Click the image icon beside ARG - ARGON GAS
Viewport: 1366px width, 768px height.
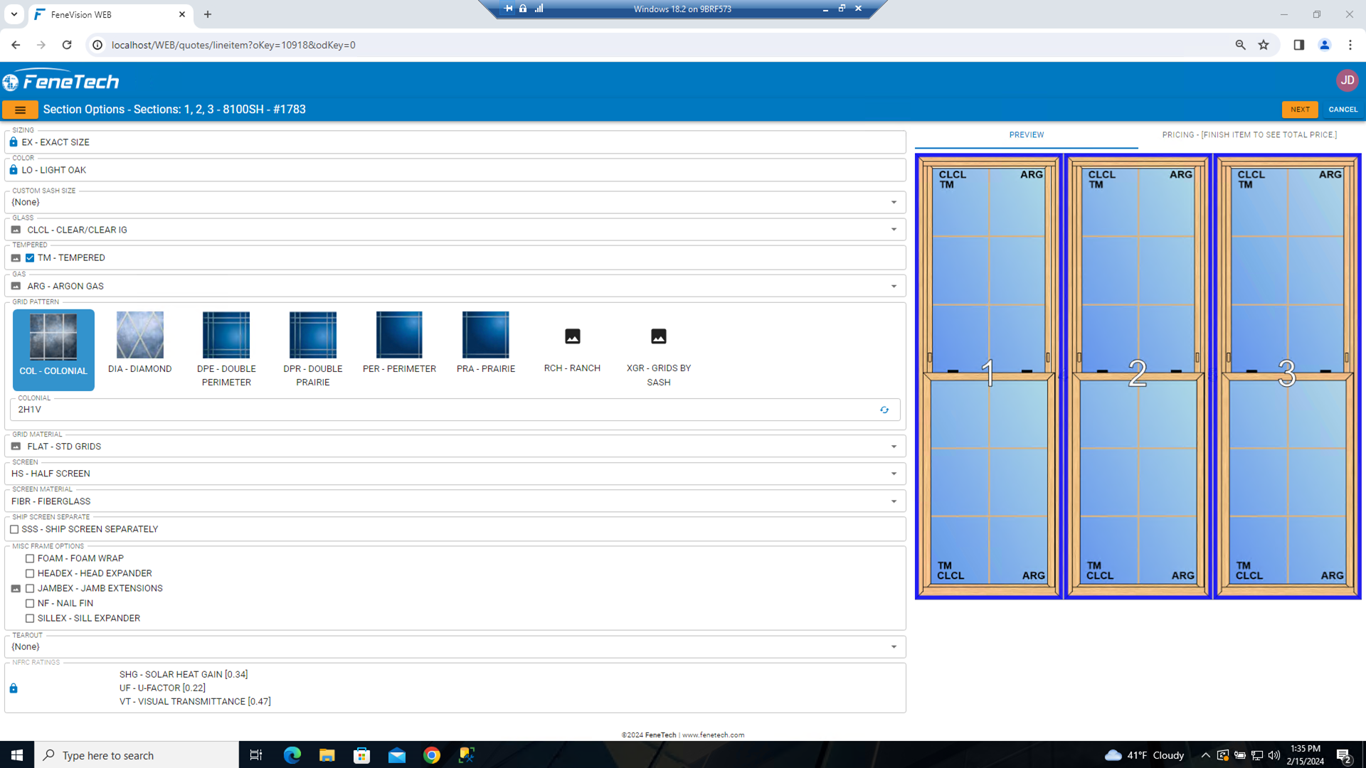tap(16, 286)
